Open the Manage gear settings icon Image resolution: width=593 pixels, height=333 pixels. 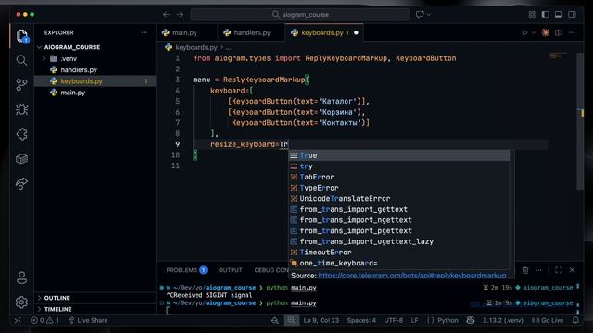[x=22, y=302]
